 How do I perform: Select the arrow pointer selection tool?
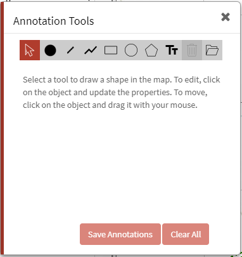coord(30,50)
